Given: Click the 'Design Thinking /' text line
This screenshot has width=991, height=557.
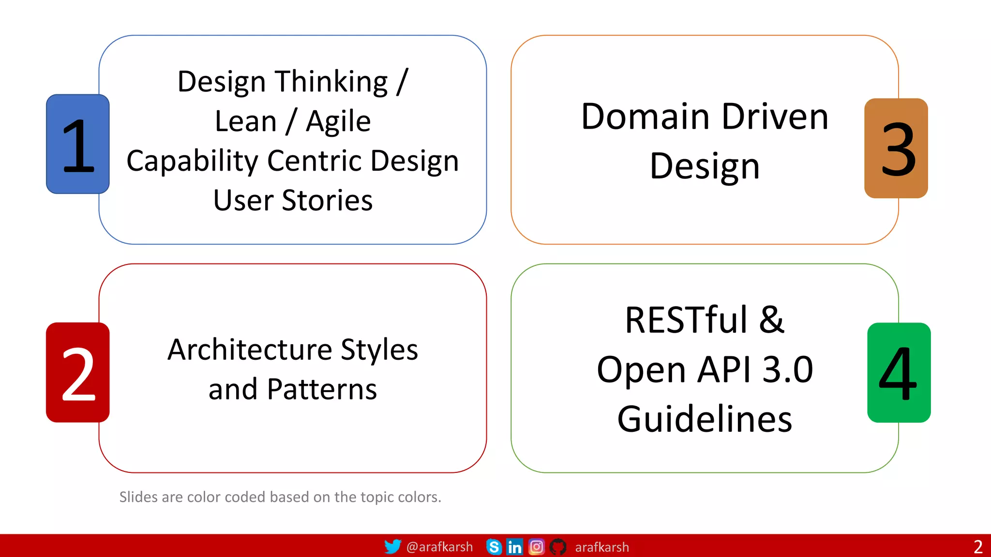Looking at the screenshot, I should coord(293,81).
